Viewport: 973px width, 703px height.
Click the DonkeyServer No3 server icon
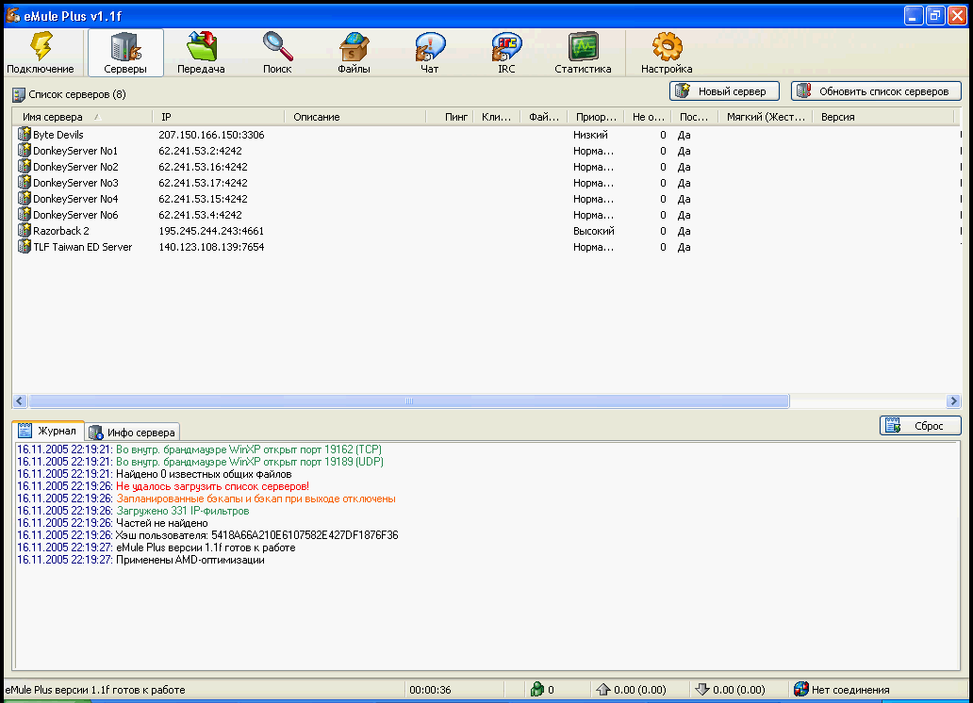pos(25,183)
